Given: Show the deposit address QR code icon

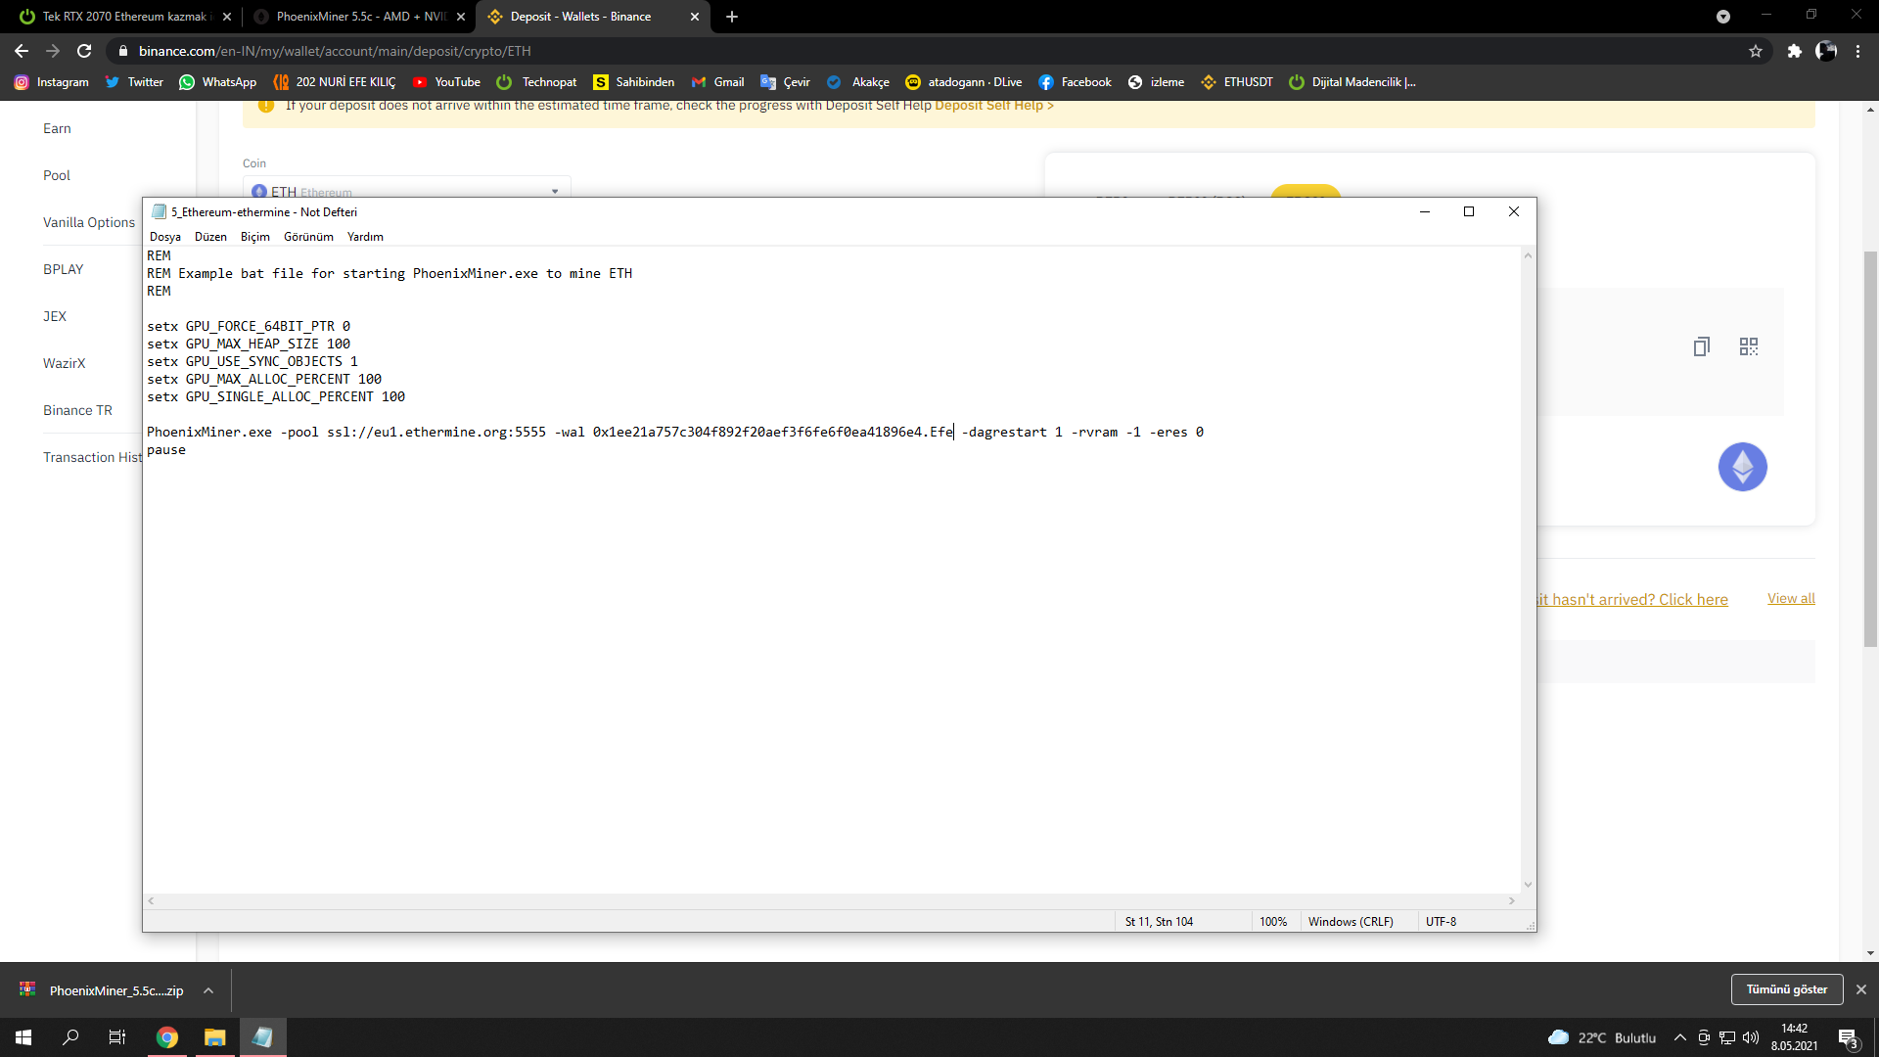Looking at the screenshot, I should pyautogui.click(x=1748, y=346).
